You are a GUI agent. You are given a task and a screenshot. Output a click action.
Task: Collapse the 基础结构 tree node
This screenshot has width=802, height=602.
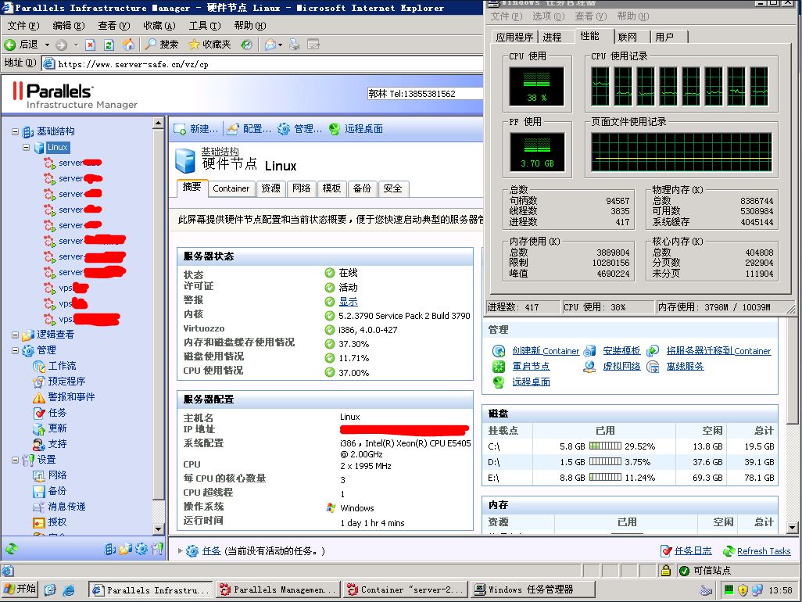(16, 131)
